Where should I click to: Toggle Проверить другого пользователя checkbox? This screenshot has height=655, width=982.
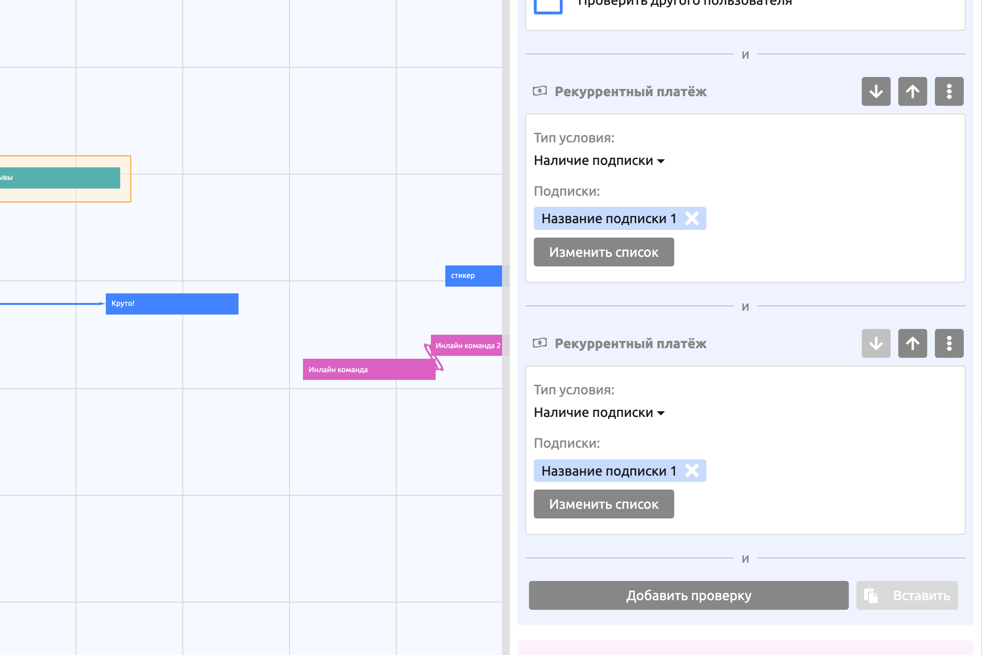548,5
